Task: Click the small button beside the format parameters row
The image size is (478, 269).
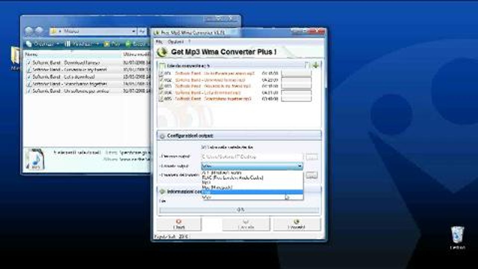Action: pyautogui.click(x=312, y=175)
